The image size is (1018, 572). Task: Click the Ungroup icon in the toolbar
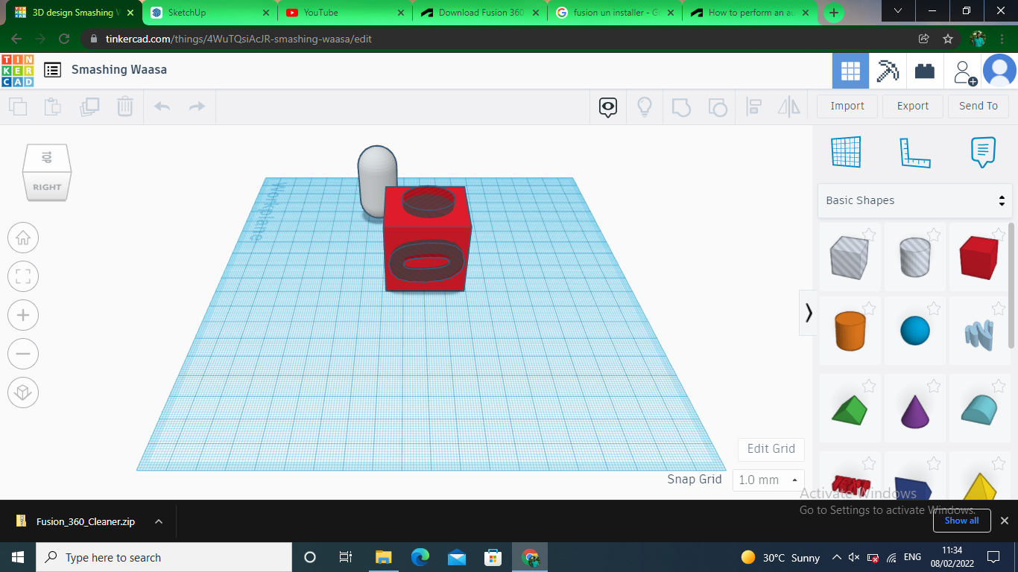click(717, 107)
